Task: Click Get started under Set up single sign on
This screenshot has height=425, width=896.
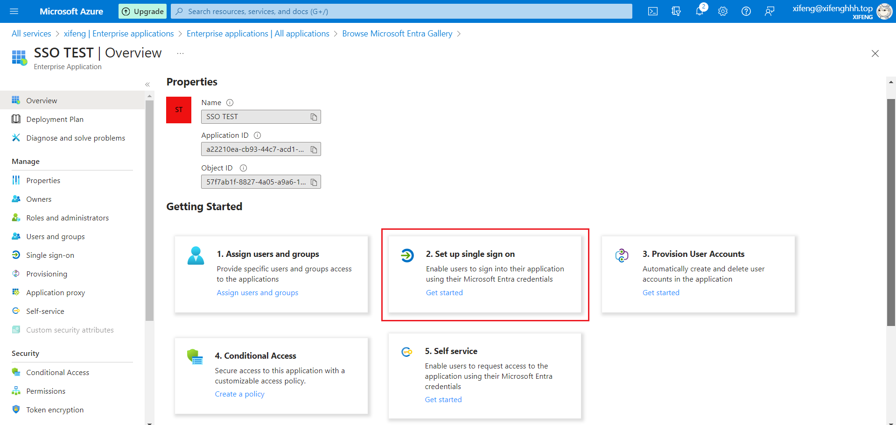Action: point(444,292)
